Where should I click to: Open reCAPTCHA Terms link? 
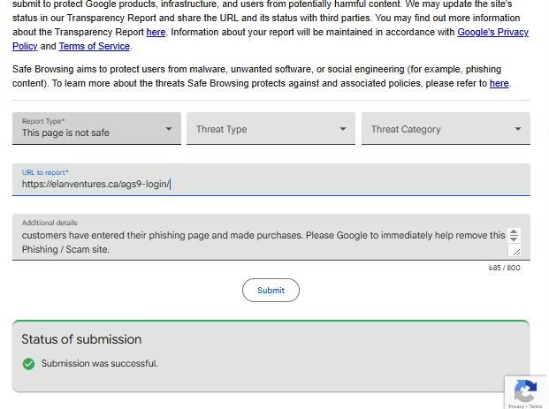[x=535, y=406]
